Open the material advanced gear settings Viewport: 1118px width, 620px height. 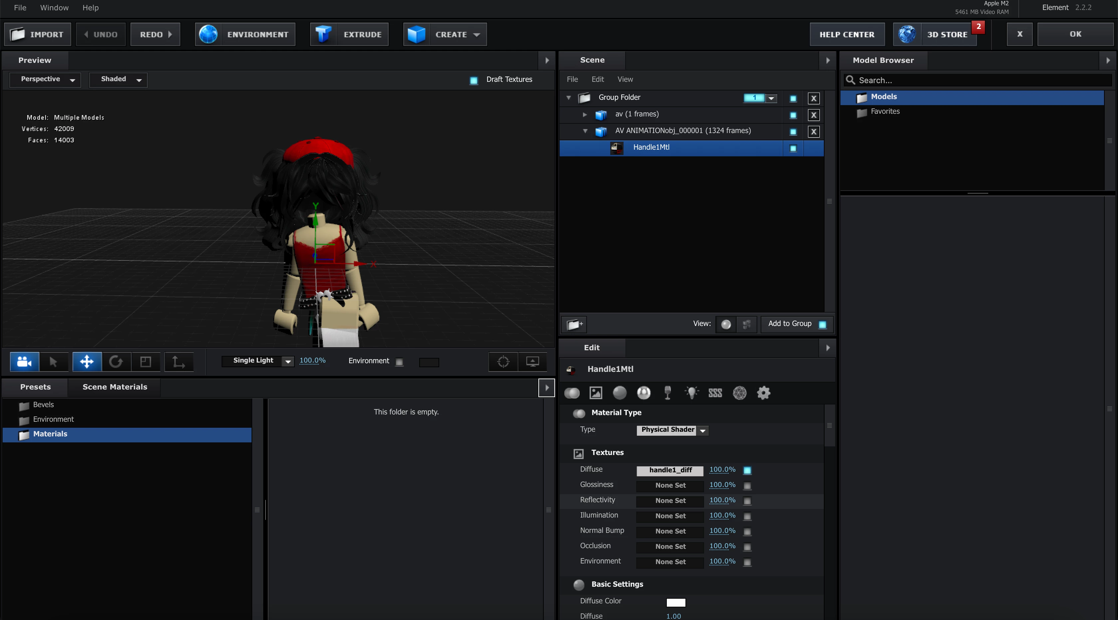point(763,393)
